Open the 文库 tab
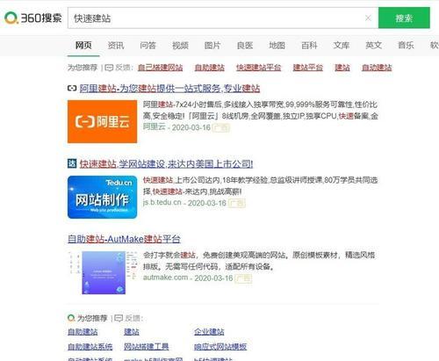439x361 pixels. click(342, 46)
